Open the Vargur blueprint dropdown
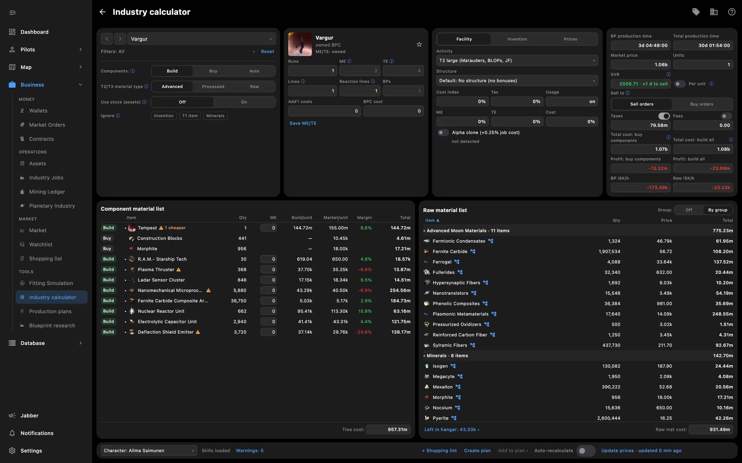This screenshot has width=742, height=463. 201,39
